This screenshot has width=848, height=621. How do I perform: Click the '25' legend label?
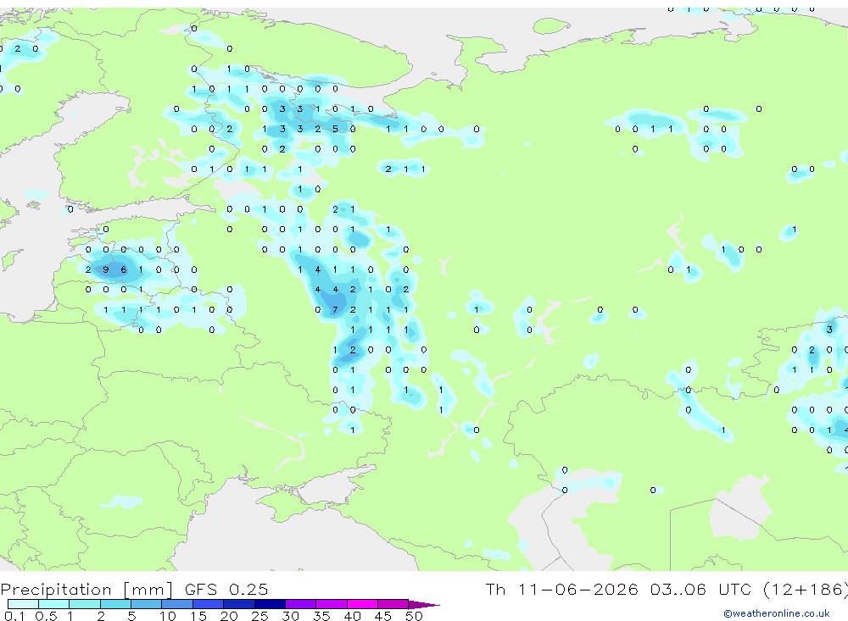pyautogui.click(x=260, y=616)
